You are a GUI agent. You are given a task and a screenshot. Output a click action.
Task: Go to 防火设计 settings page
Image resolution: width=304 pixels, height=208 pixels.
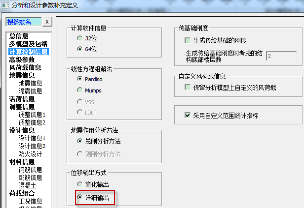30,154
